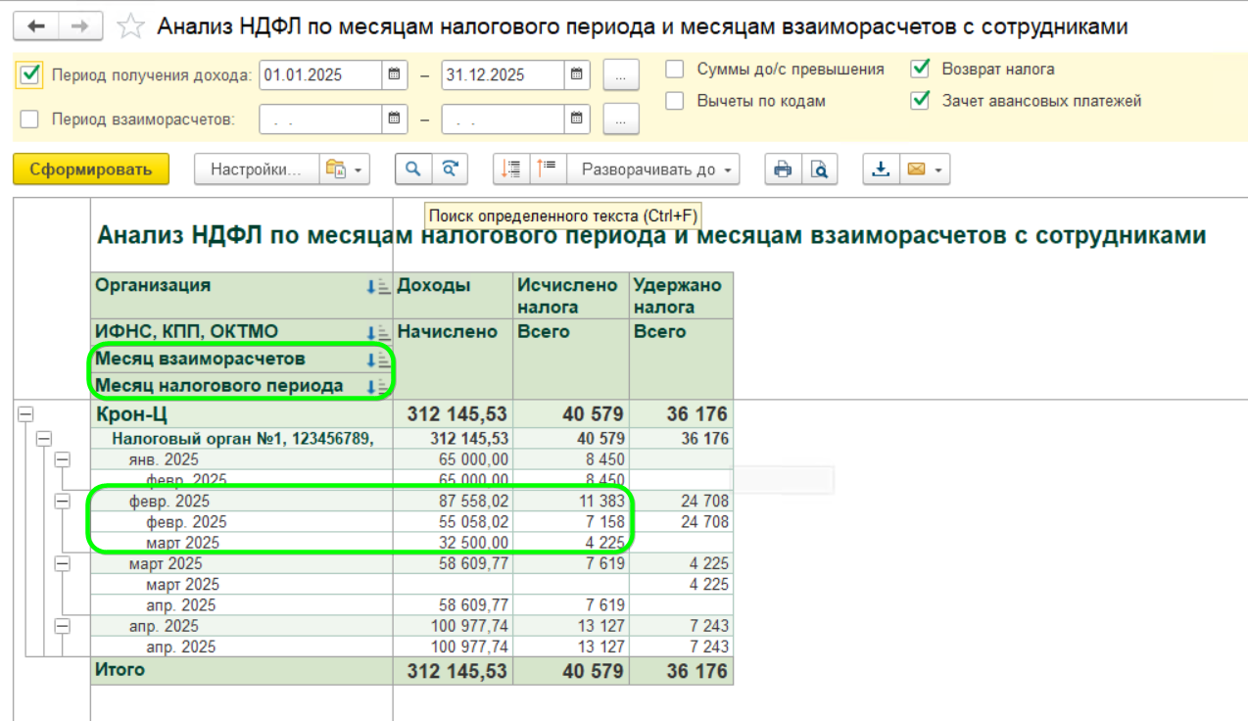Open calendar for start date 01.01.2025
The width and height of the screenshot is (1248, 721).
point(394,74)
